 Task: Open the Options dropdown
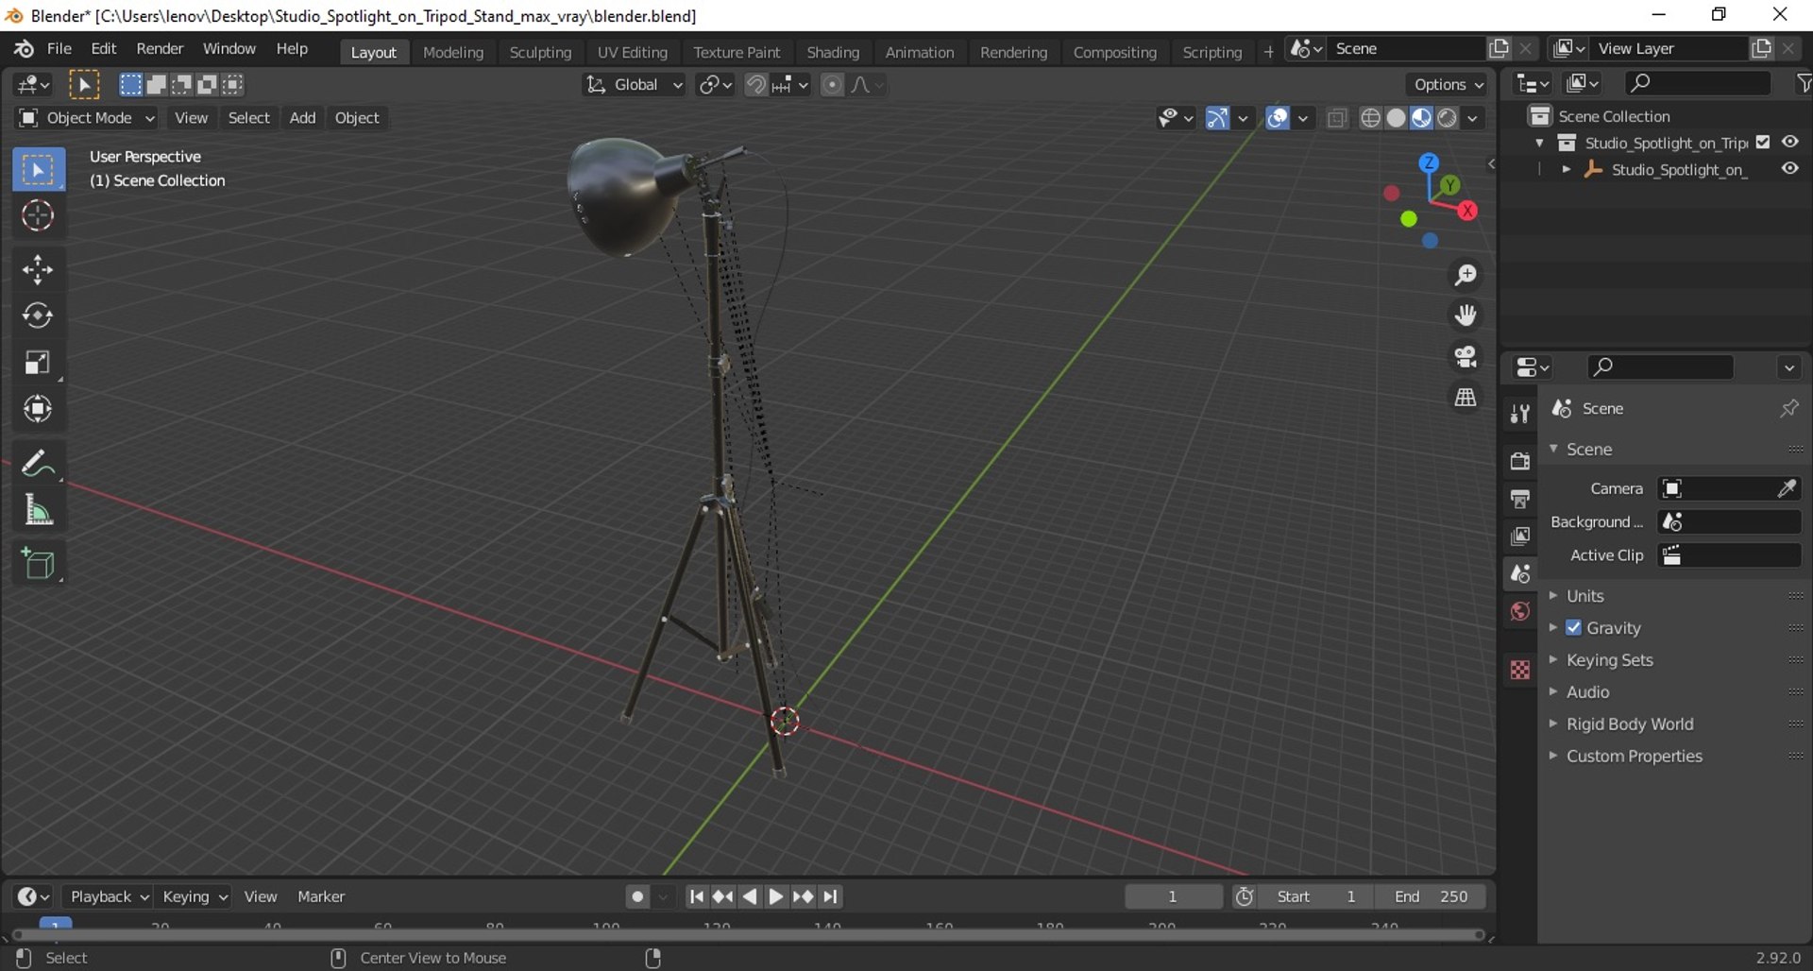coord(1449,85)
